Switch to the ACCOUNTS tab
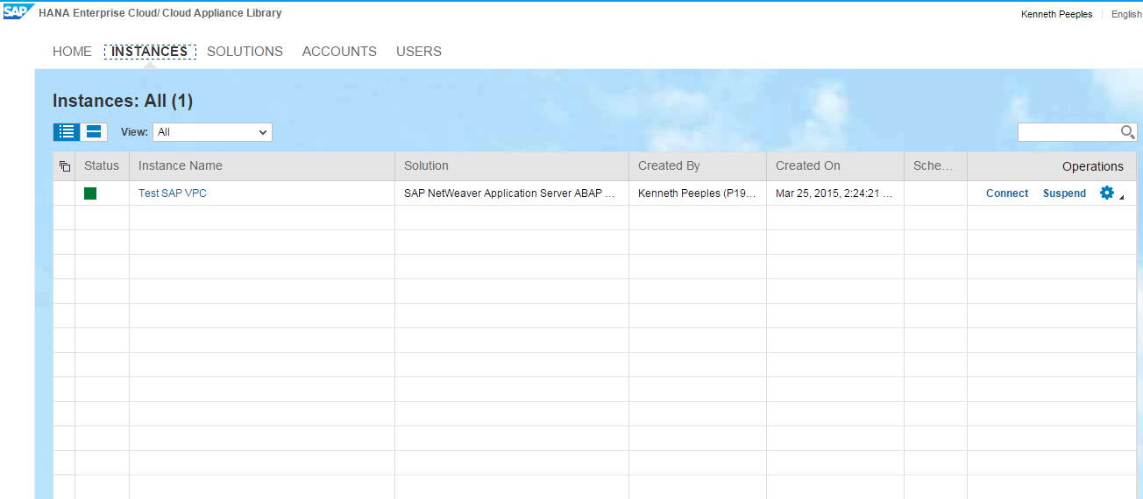Screen dimensions: 1143x499 [339, 52]
